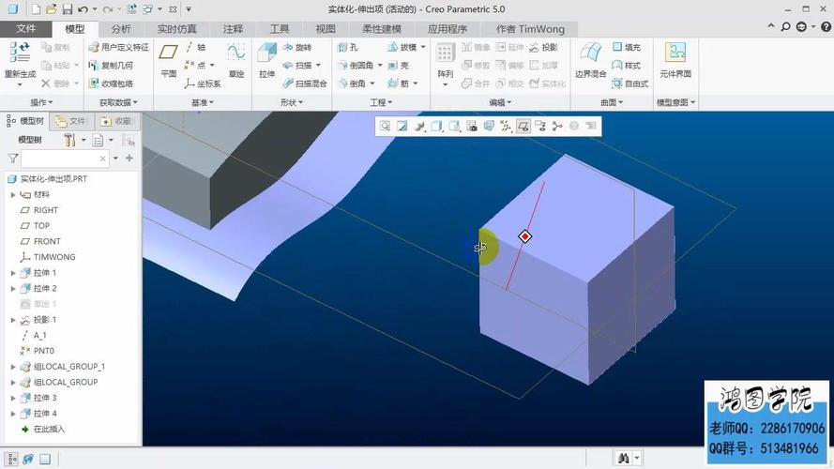Open the 文件 menu
Image resolution: width=834 pixels, height=469 pixels.
tap(26, 29)
